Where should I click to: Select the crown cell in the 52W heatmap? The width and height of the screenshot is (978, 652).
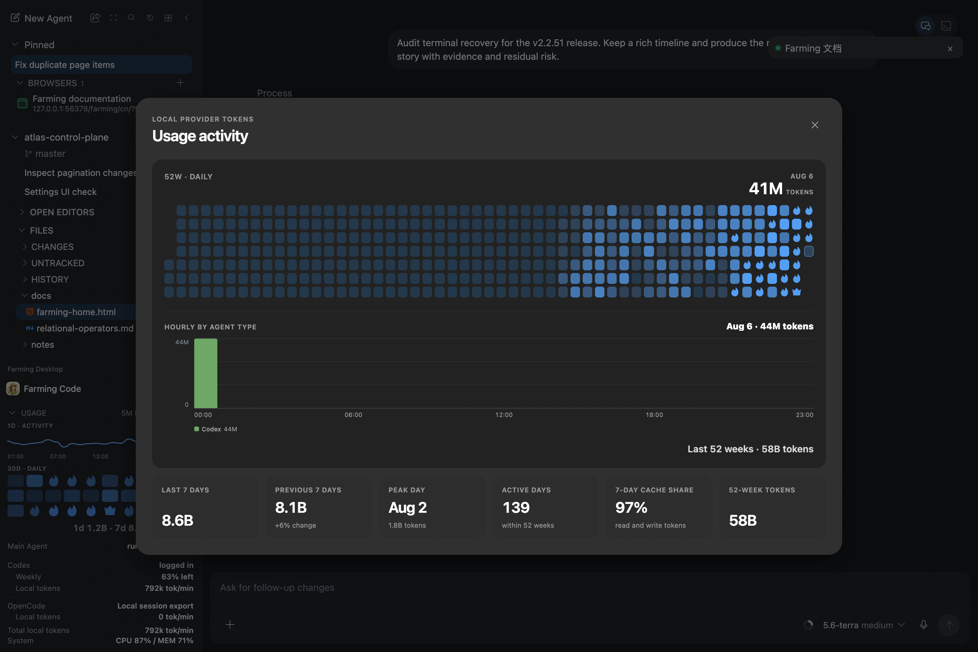(x=797, y=292)
